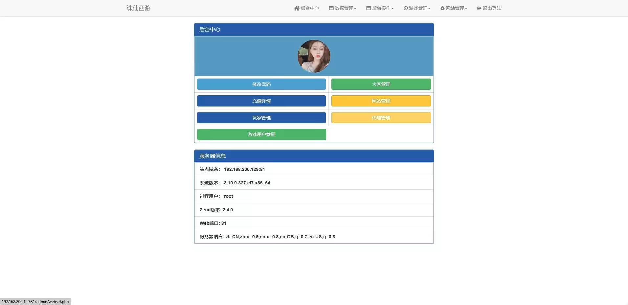Click the circle icon beside 游戏管理
Screen dimensions: 628x305
click(x=406, y=8)
